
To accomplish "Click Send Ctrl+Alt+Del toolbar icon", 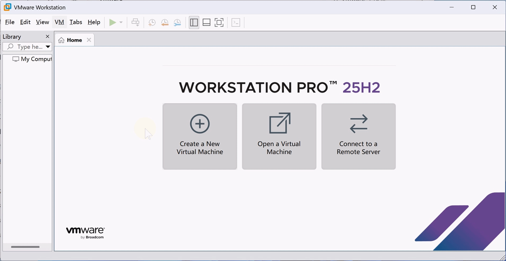I will (x=135, y=22).
